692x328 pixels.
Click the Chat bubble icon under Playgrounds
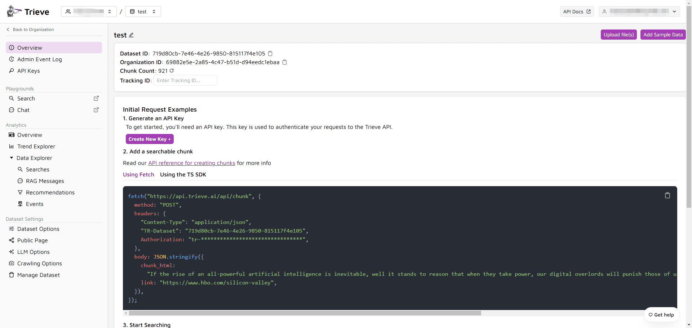click(x=12, y=110)
